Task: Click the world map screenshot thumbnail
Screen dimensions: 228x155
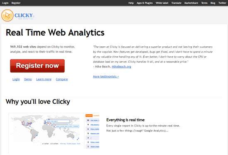Action: pos(46,129)
